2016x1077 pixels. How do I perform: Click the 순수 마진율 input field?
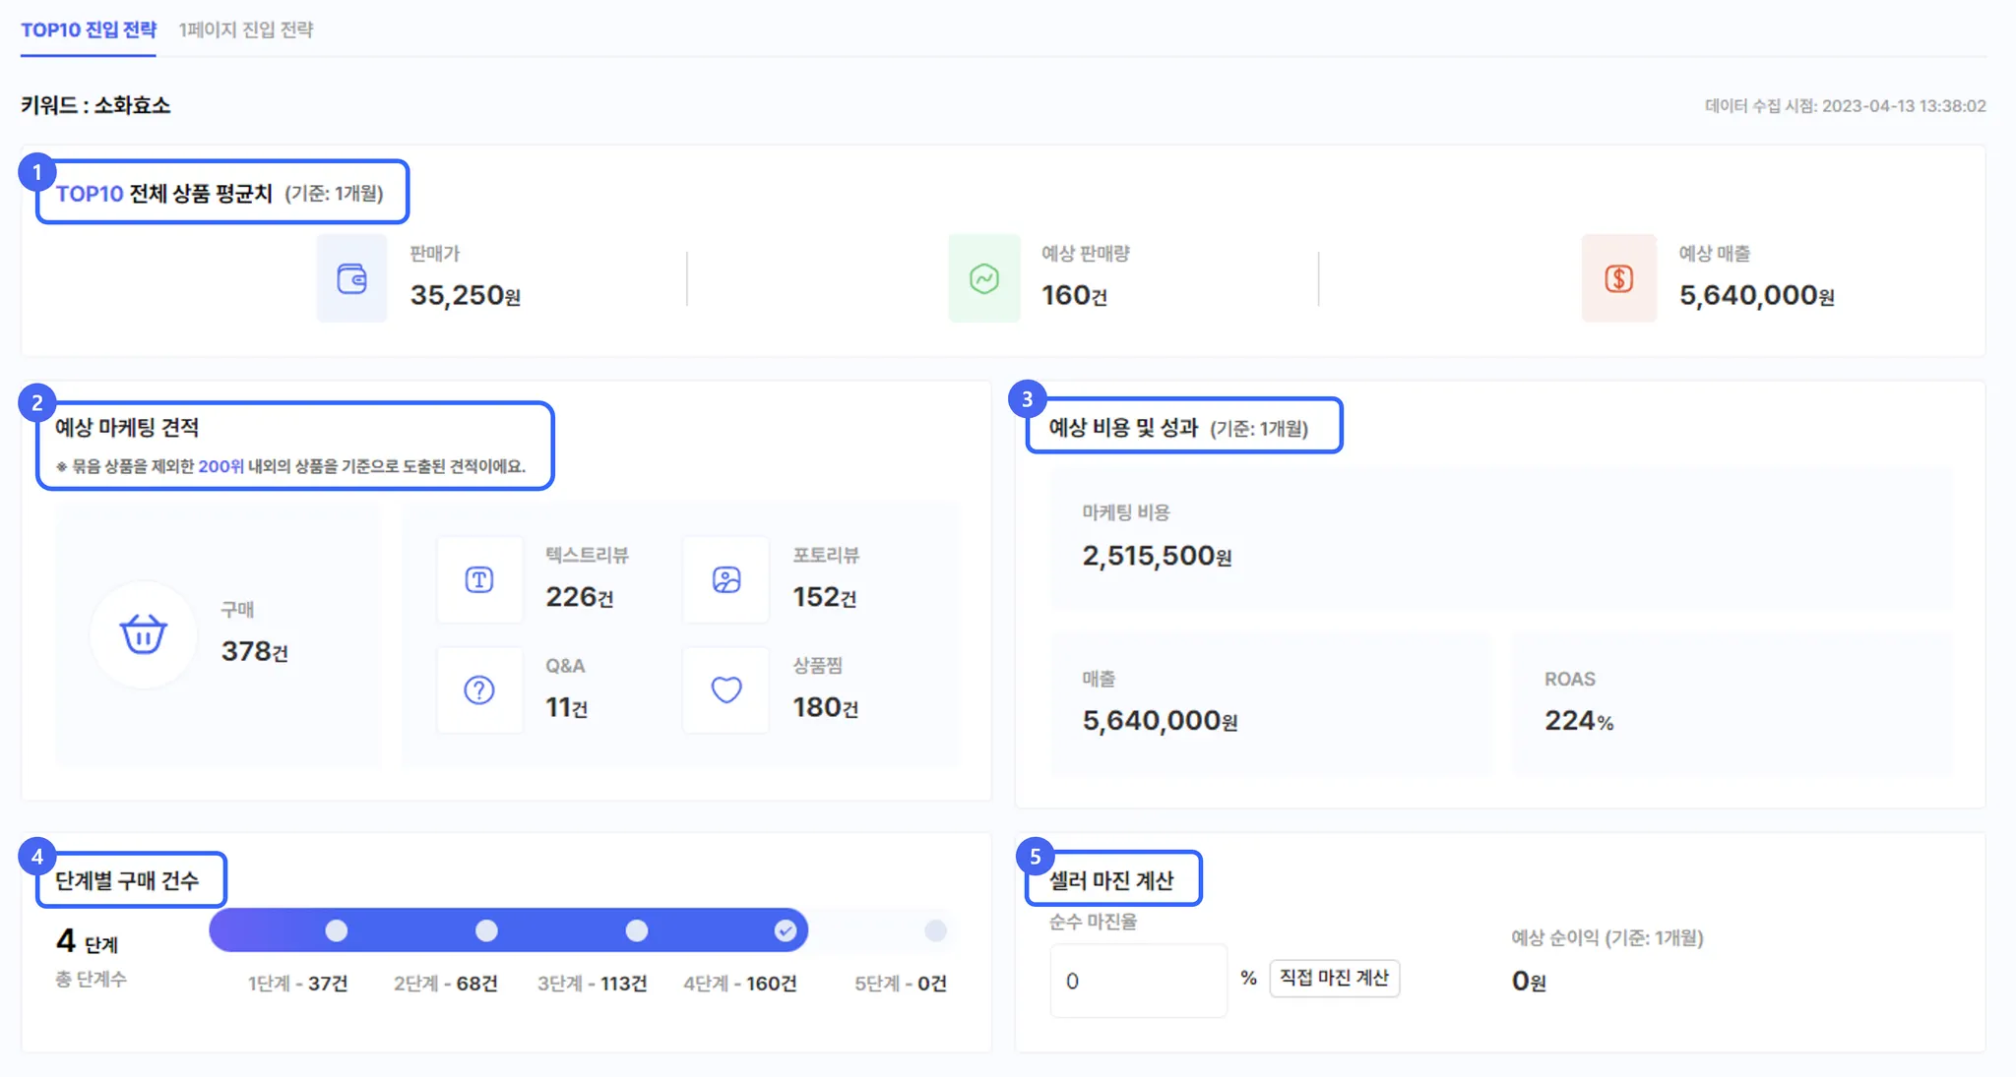coord(1138,981)
